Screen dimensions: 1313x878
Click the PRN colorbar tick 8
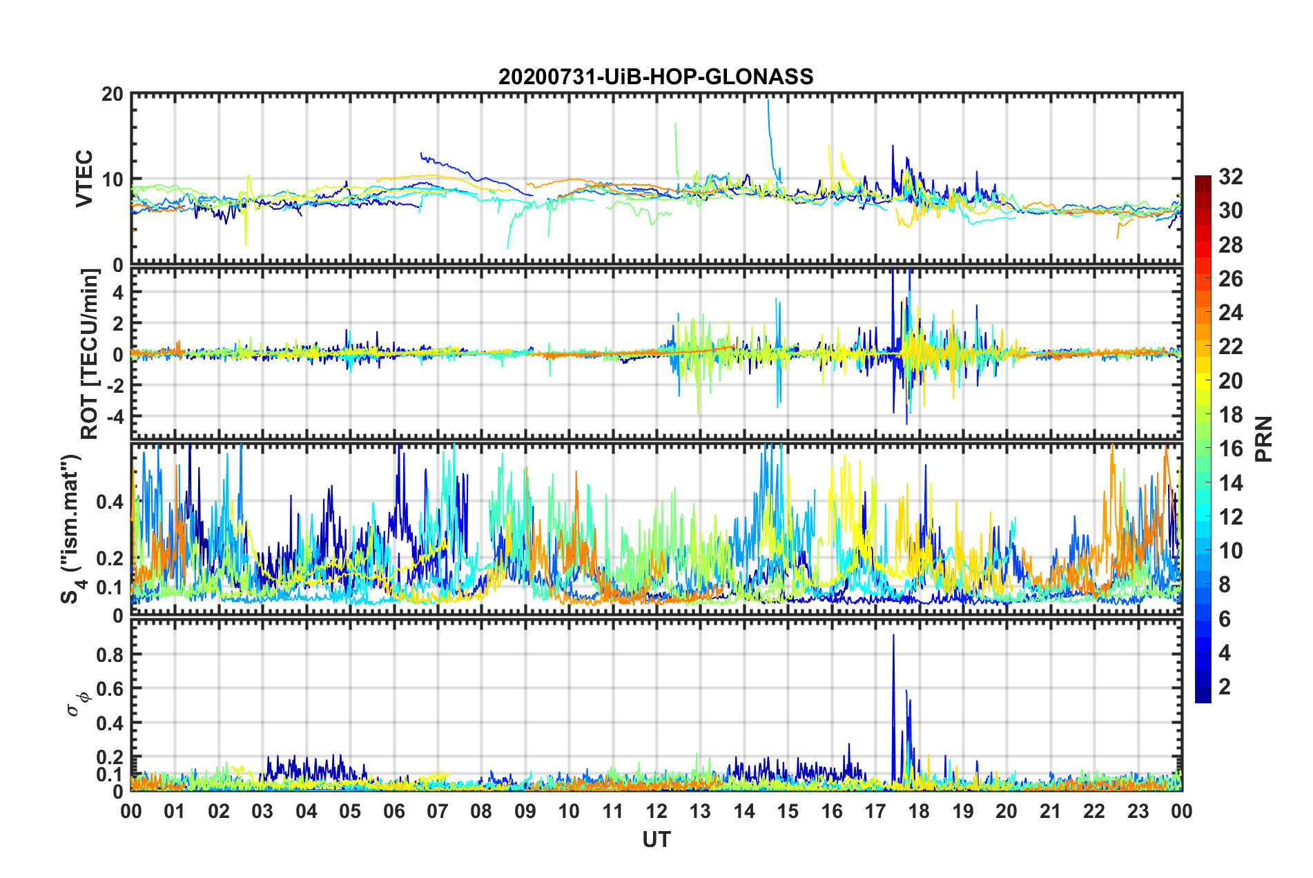coord(1225,585)
